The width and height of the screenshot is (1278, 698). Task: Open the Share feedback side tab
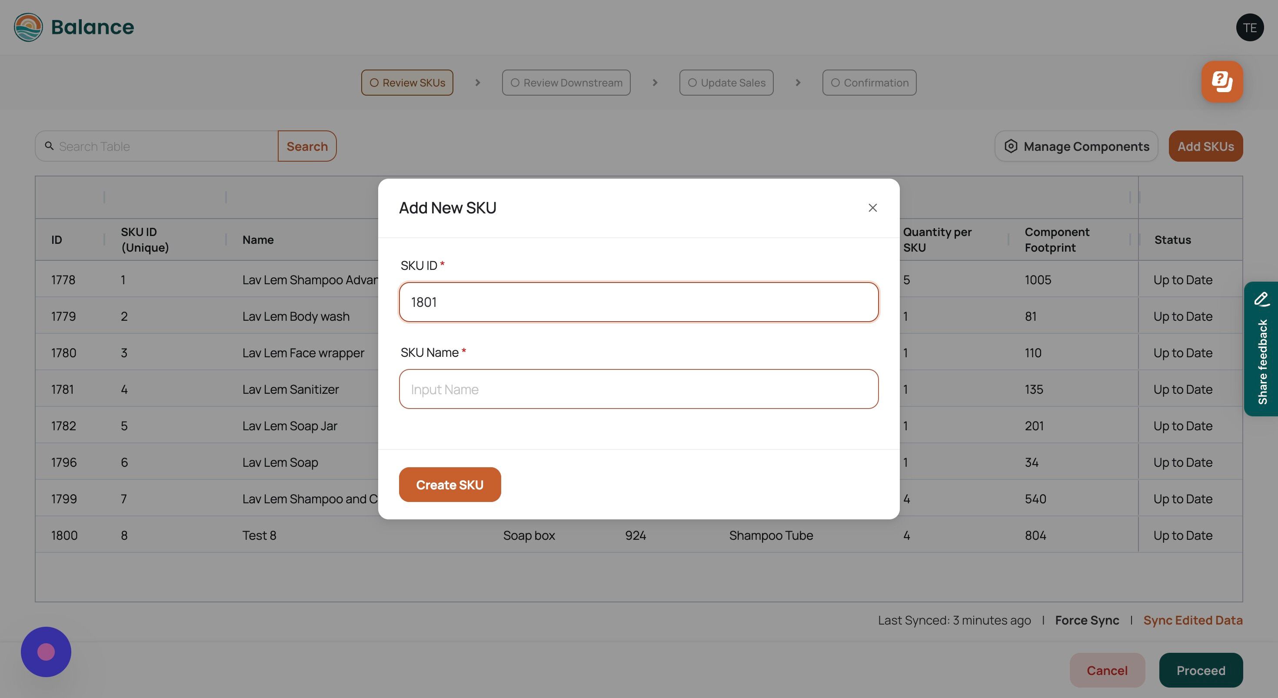tap(1261, 349)
